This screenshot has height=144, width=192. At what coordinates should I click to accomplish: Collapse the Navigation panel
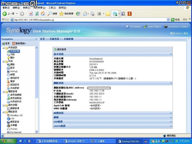point(36,39)
